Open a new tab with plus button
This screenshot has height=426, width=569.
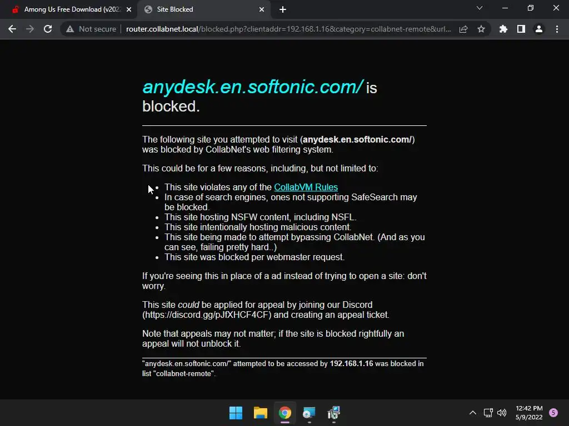click(x=283, y=9)
